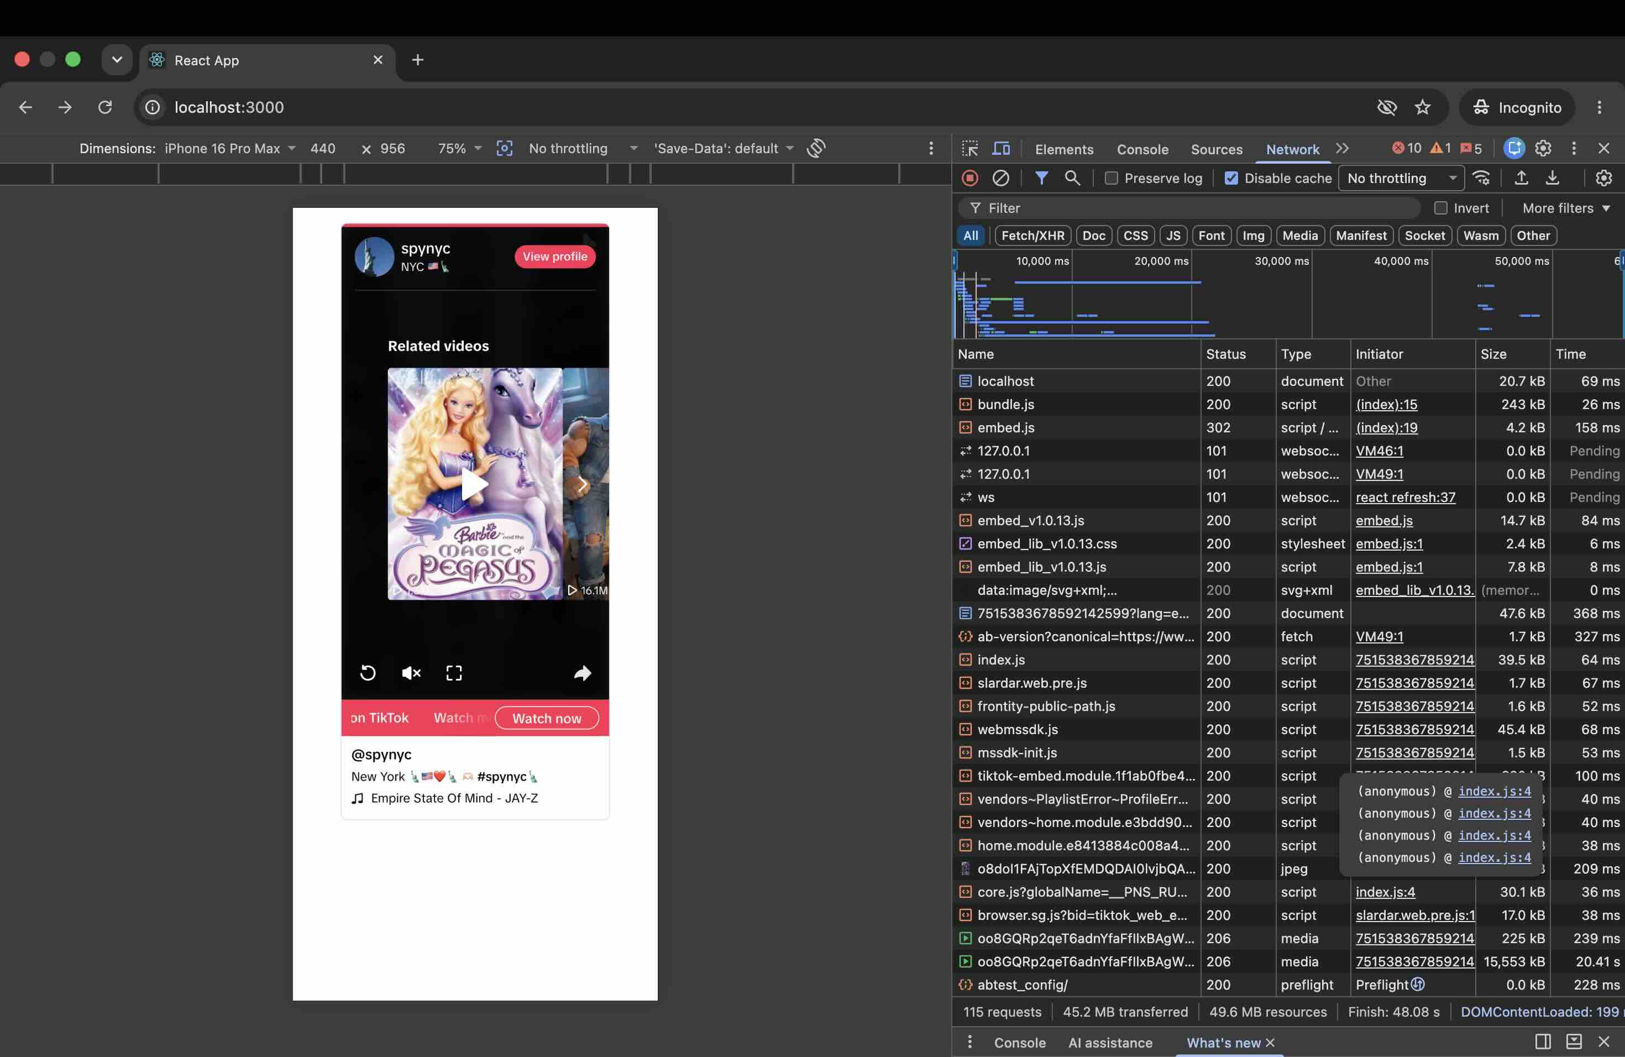Screen dimensions: 1625x1057
Task: Click the fullscreen icon in TikTok embed
Action: (x=454, y=673)
